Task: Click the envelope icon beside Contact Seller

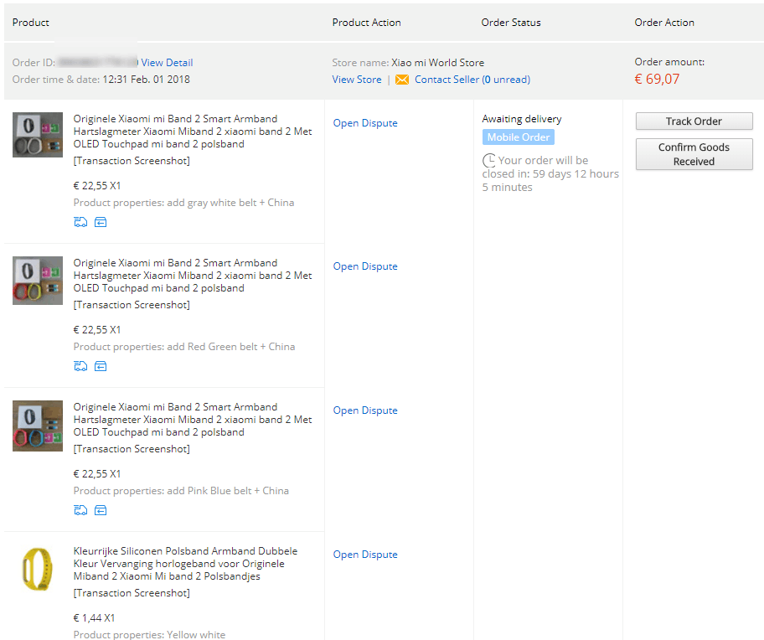Action: point(402,80)
